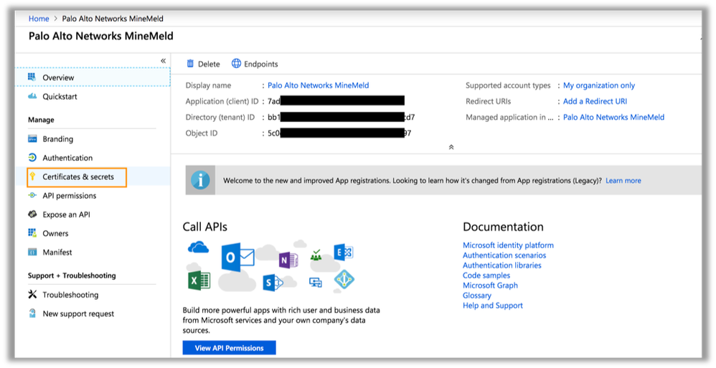Viewport: 716px width, 368px height.
Task: Click the Quickstart cloud icon
Action: 32,97
